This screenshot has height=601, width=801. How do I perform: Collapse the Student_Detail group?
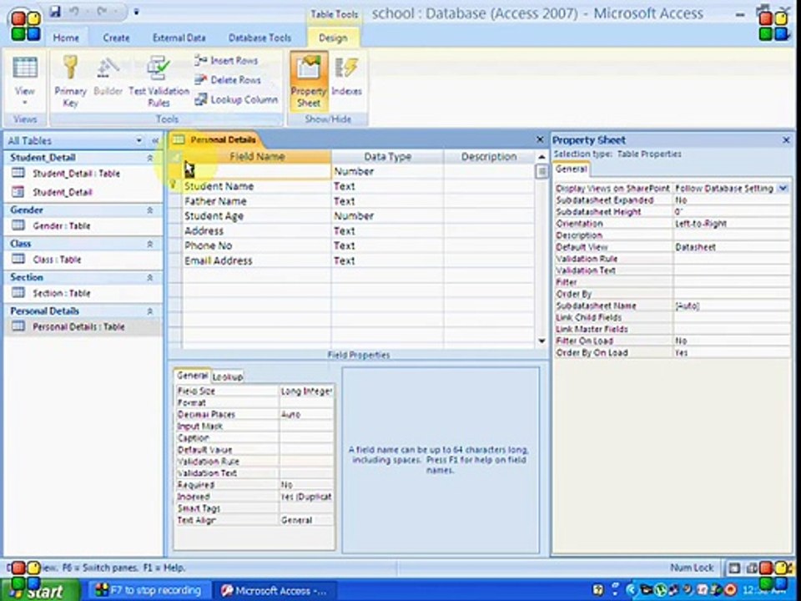[x=149, y=158]
